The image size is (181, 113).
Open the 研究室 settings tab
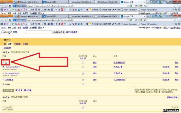tap(25, 44)
